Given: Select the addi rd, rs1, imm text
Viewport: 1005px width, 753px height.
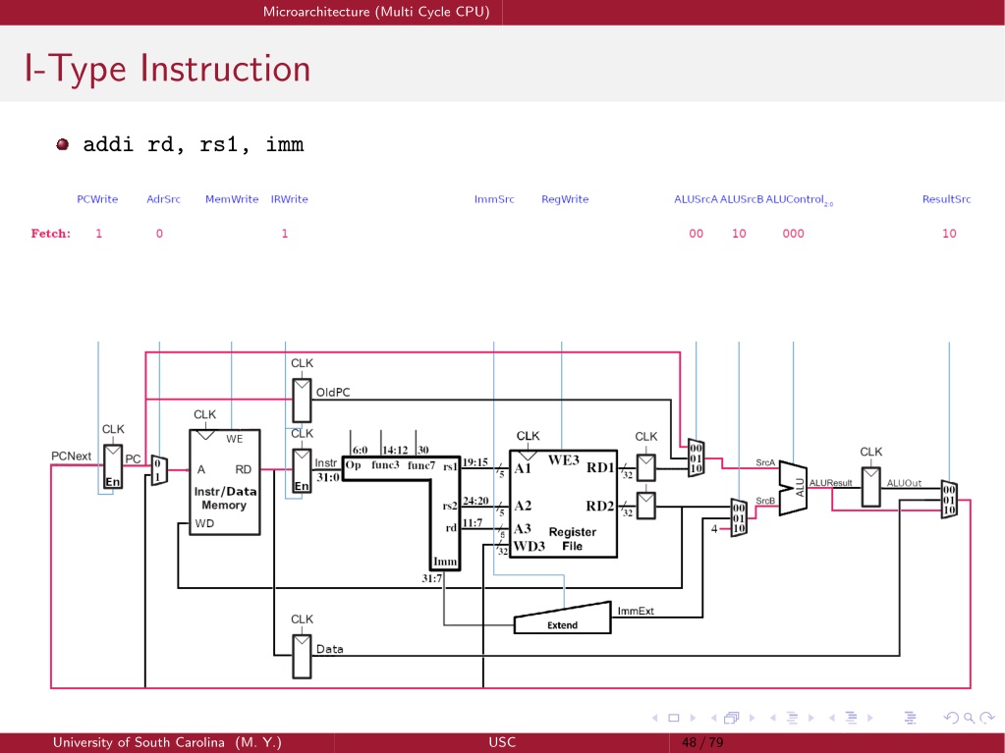Looking at the screenshot, I should [193, 144].
